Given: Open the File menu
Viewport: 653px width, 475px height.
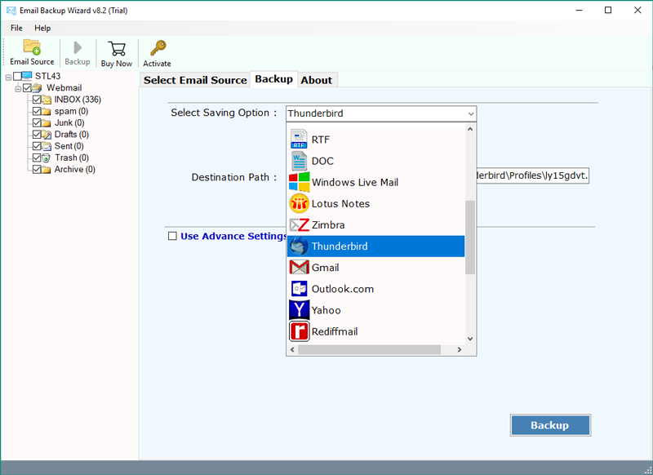Looking at the screenshot, I should pyautogui.click(x=16, y=28).
